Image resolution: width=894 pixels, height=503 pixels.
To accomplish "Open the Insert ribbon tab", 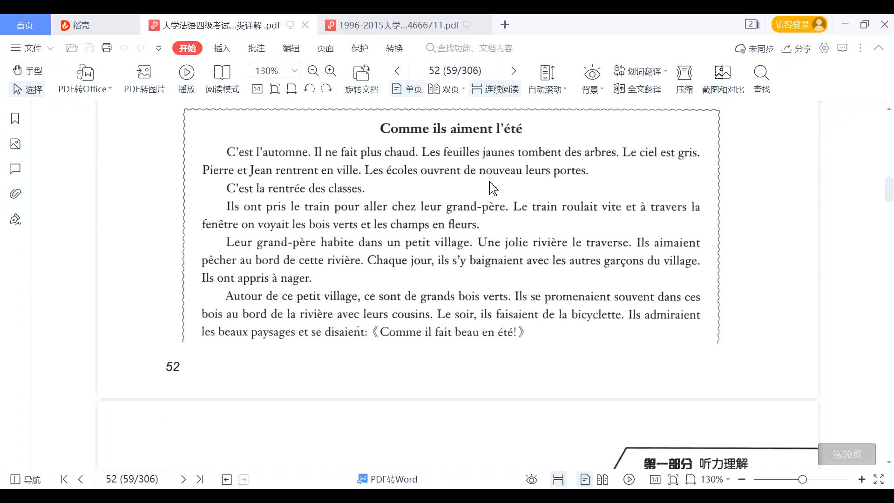I will point(222,48).
